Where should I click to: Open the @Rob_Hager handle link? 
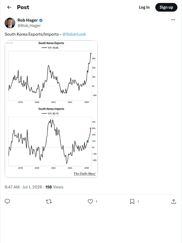pyautogui.click(x=29, y=26)
